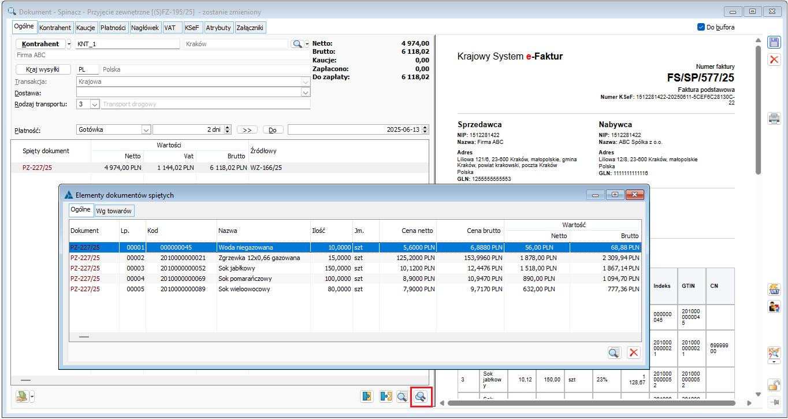The height and width of the screenshot is (419, 788).
Task: Click the red X cancel icon in right sidebar
Action: coord(774,60)
